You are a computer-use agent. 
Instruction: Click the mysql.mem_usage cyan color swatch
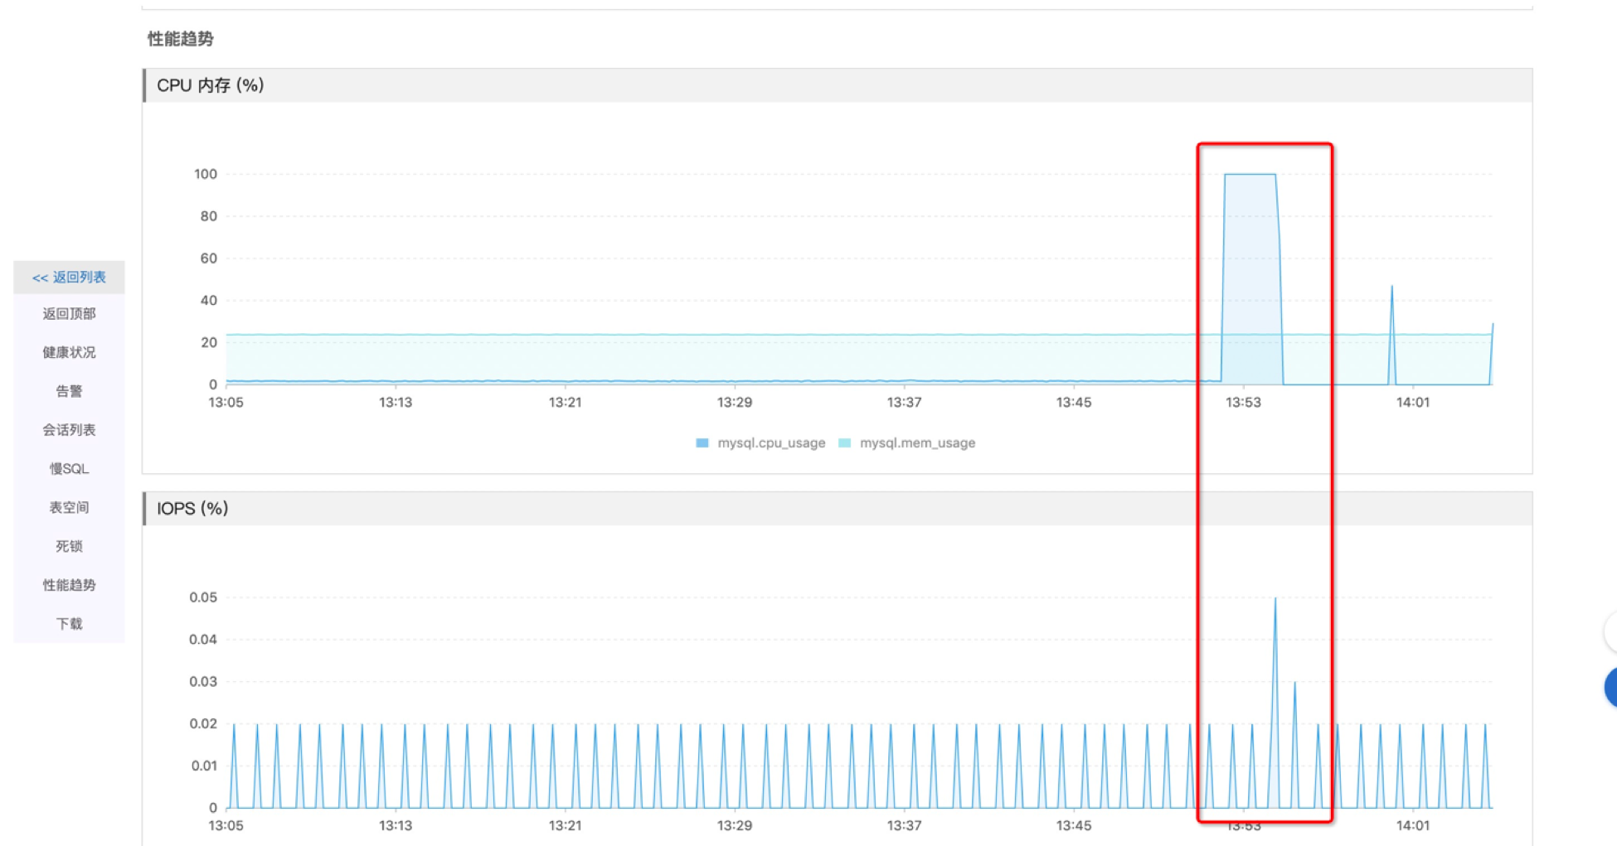coord(845,443)
